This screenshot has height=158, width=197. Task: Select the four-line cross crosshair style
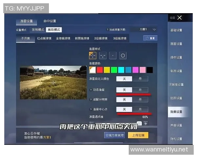point(93,55)
